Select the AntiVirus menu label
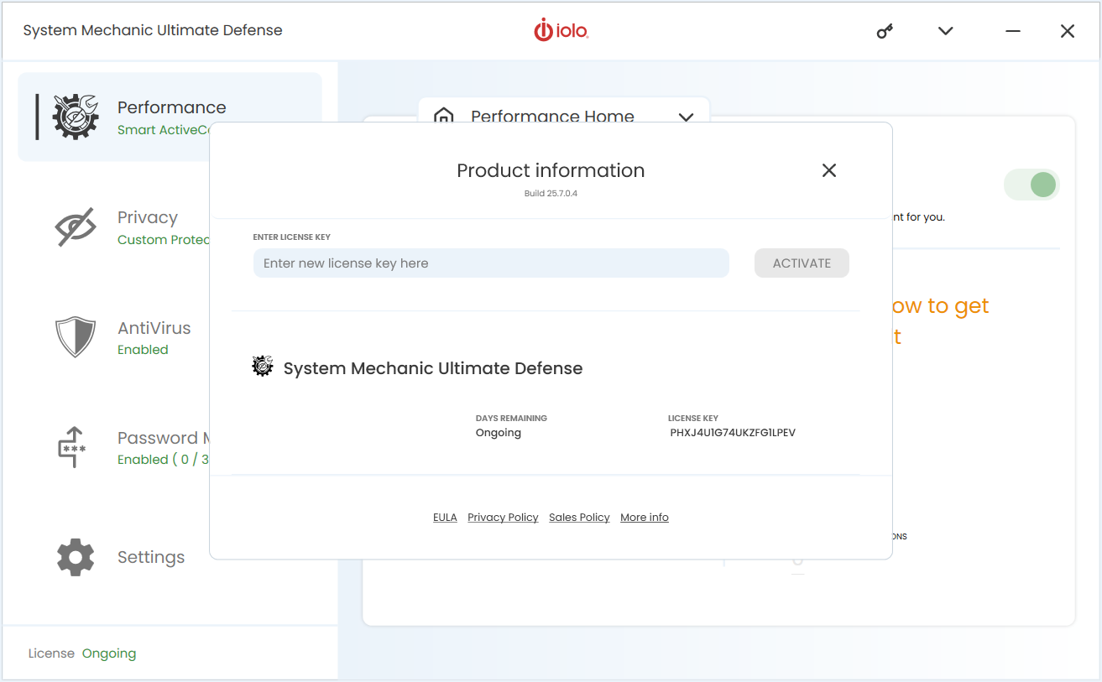The image size is (1102, 682). (154, 328)
